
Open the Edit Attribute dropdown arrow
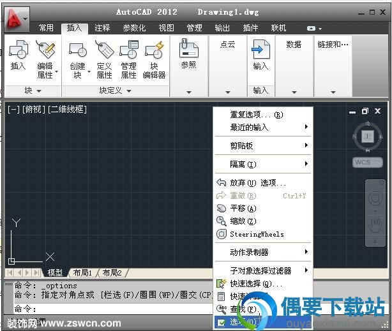click(x=56, y=71)
